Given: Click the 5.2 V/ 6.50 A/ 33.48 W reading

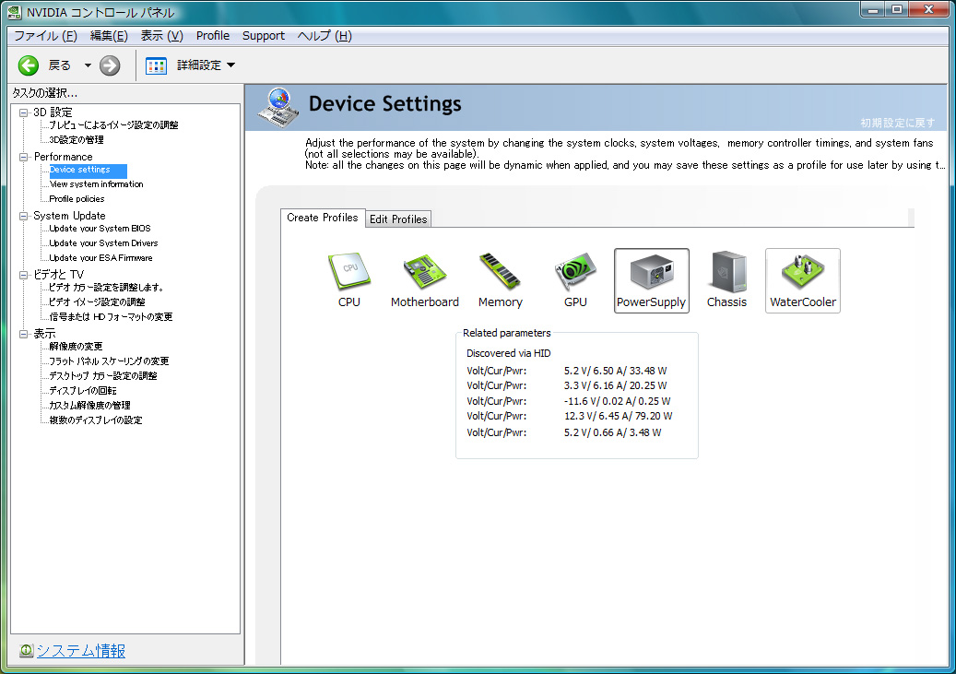Looking at the screenshot, I should click(x=615, y=371).
